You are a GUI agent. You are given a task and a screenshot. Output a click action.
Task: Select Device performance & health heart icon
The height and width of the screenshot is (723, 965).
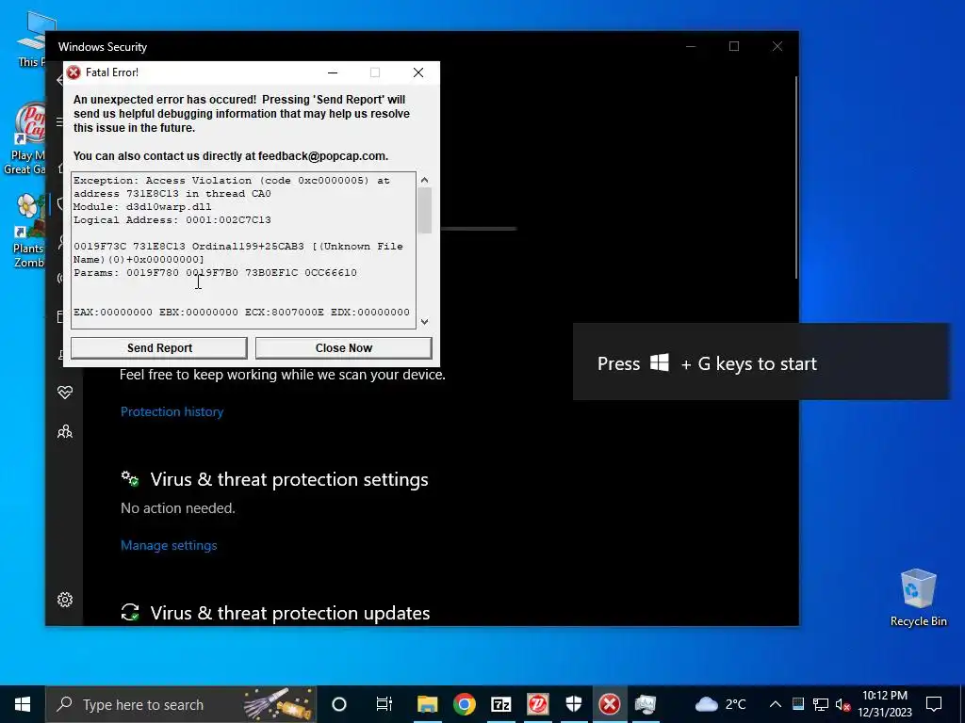65,393
